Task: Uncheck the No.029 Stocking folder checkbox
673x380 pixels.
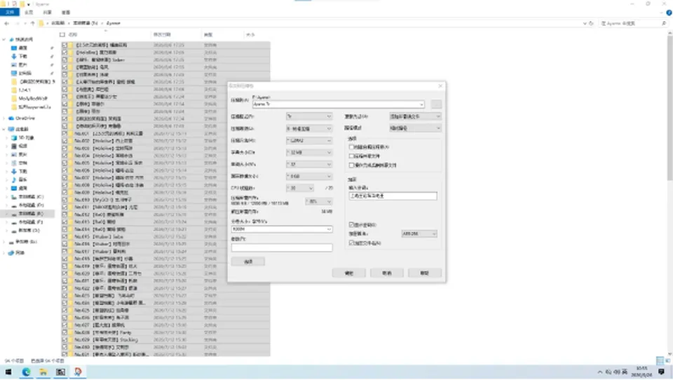Action: (x=64, y=339)
